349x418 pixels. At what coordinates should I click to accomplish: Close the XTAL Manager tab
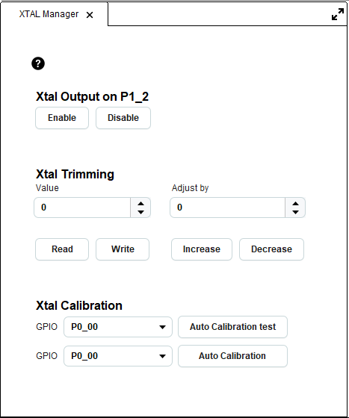click(90, 15)
